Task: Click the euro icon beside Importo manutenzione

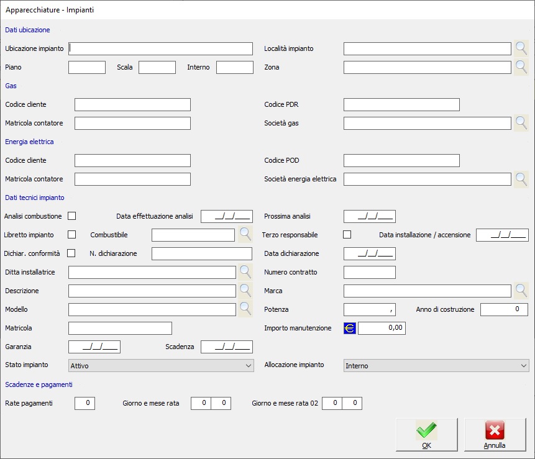Action: coord(350,328)
